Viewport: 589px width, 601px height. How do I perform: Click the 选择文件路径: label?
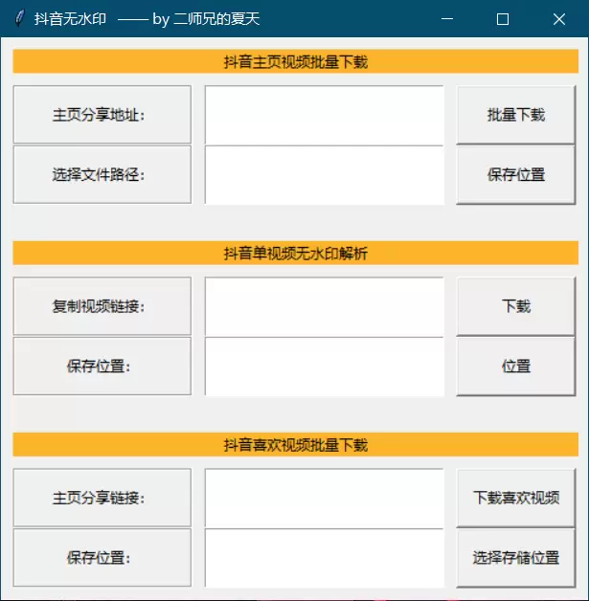point(102,175)
